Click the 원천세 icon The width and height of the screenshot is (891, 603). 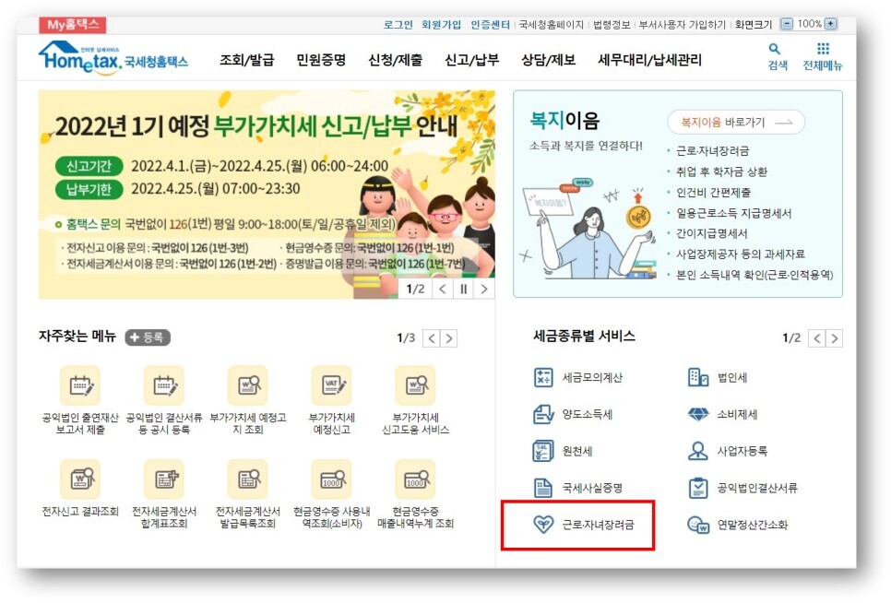point(543,451)
